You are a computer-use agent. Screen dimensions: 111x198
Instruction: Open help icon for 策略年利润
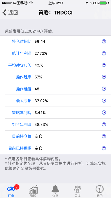(104, 113)
